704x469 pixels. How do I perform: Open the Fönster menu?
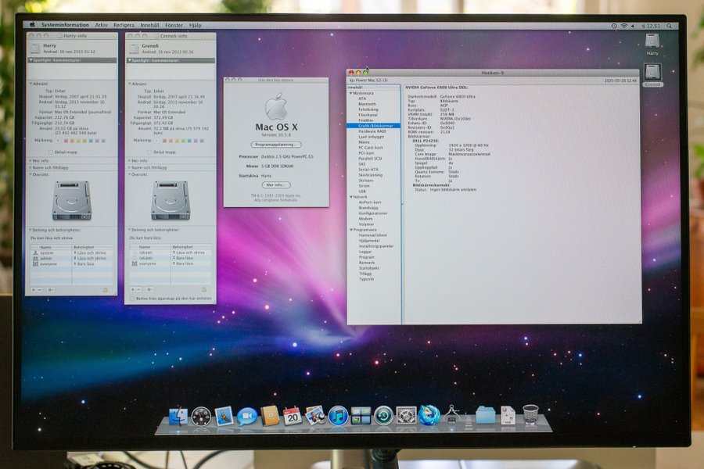click(x=174, y=25)
